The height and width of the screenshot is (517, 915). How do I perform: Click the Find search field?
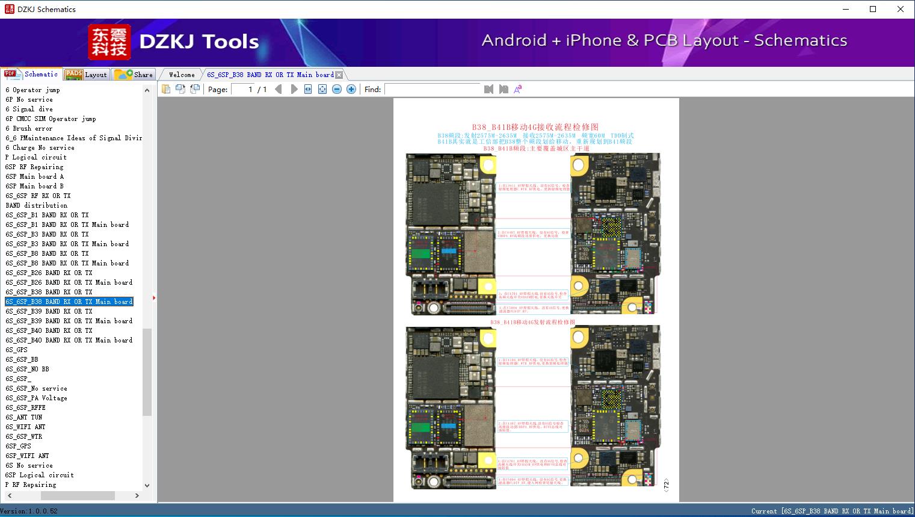(433, 89)
